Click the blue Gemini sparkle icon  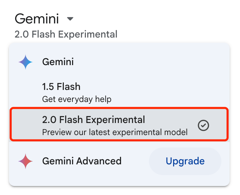click(26, 62)
